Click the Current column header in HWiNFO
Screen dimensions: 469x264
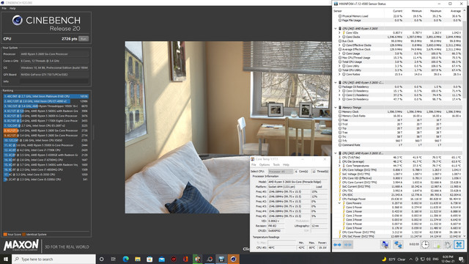click(x=397, y=11)
